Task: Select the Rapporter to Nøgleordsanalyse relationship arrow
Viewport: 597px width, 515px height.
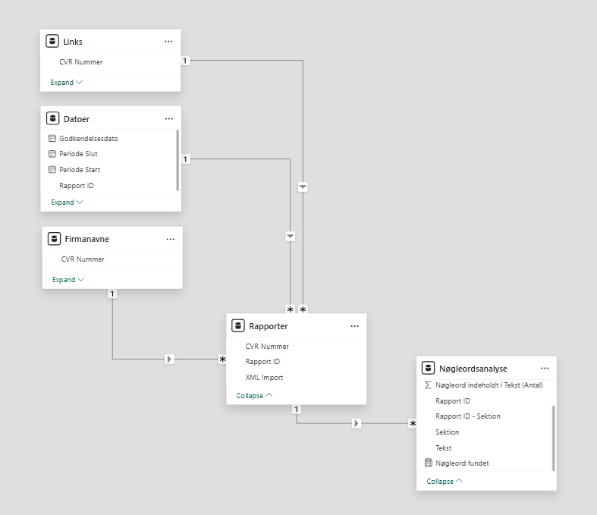Action: pyautogui.click(x=357, y=423)
